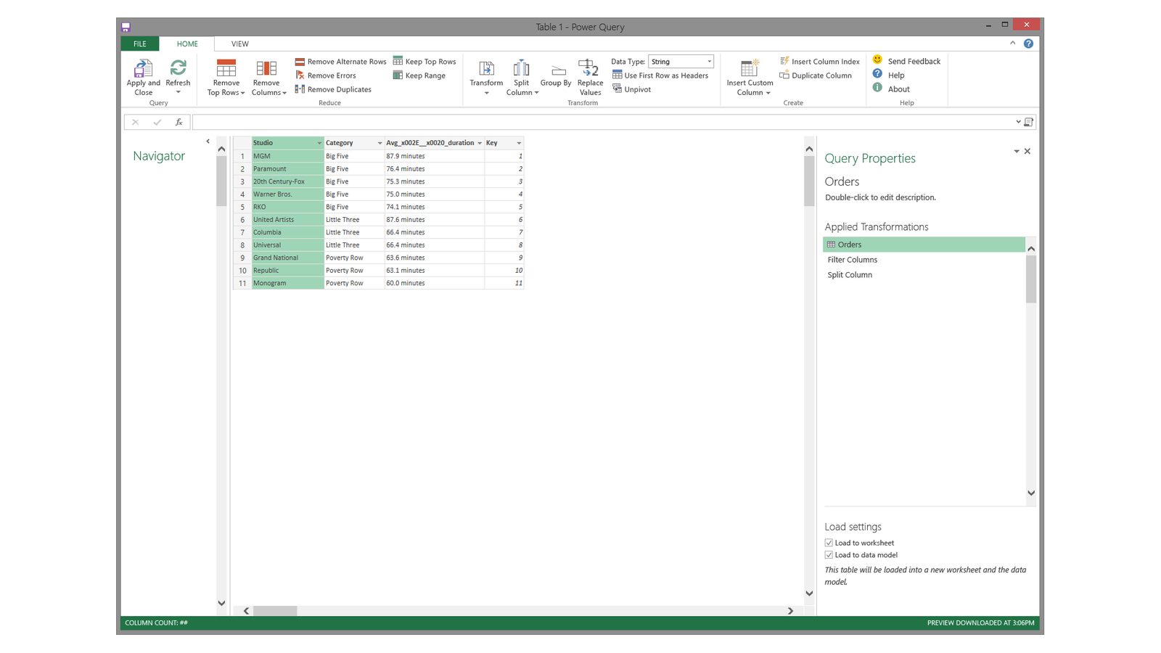The width and height of the screenshot is (1161, 653).
Task: Click the Unpivot tool
Action: (x=631, y=89)
